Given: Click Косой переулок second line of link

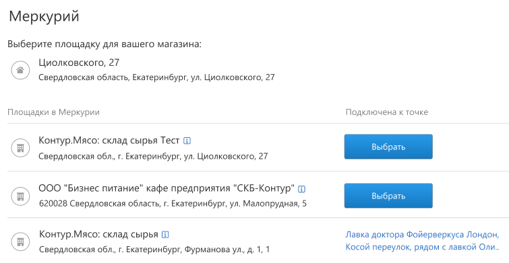Looking at the screenshot, I should click(x=422, y=247).
